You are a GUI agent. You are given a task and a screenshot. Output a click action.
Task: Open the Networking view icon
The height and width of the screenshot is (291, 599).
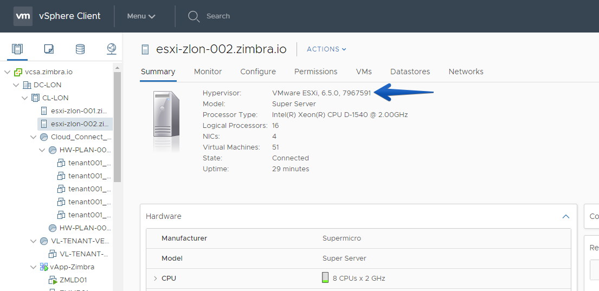point(112,49)
